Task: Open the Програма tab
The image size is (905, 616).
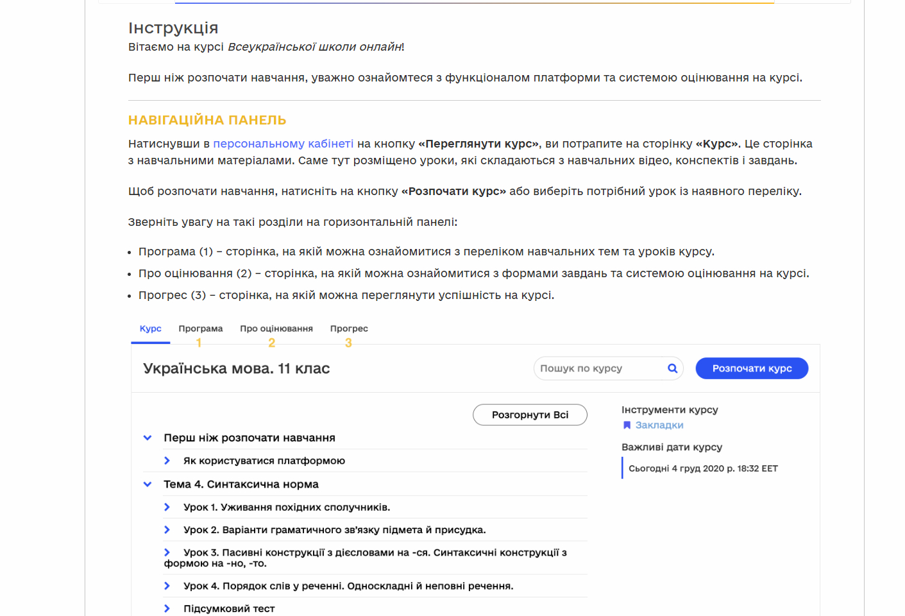Action: click(x=201, y=329)
